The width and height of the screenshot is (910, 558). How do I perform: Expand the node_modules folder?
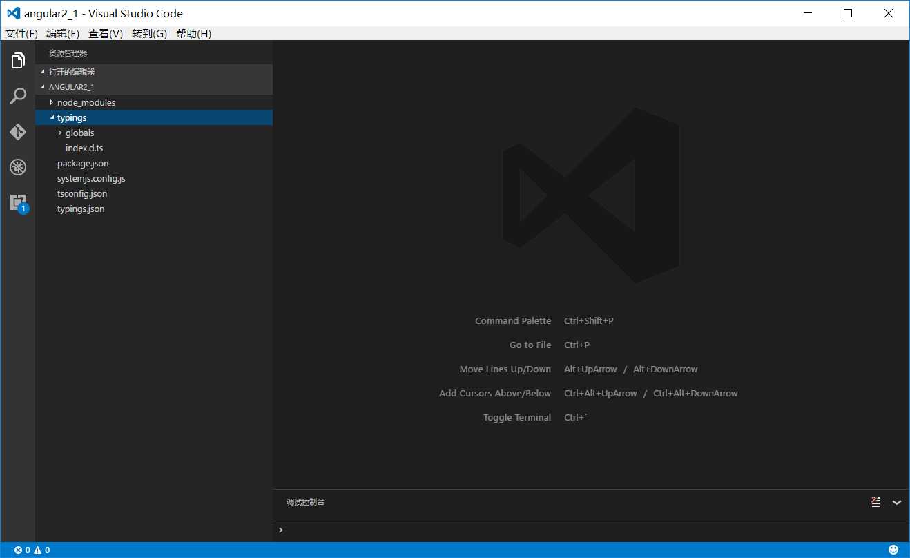154,102
